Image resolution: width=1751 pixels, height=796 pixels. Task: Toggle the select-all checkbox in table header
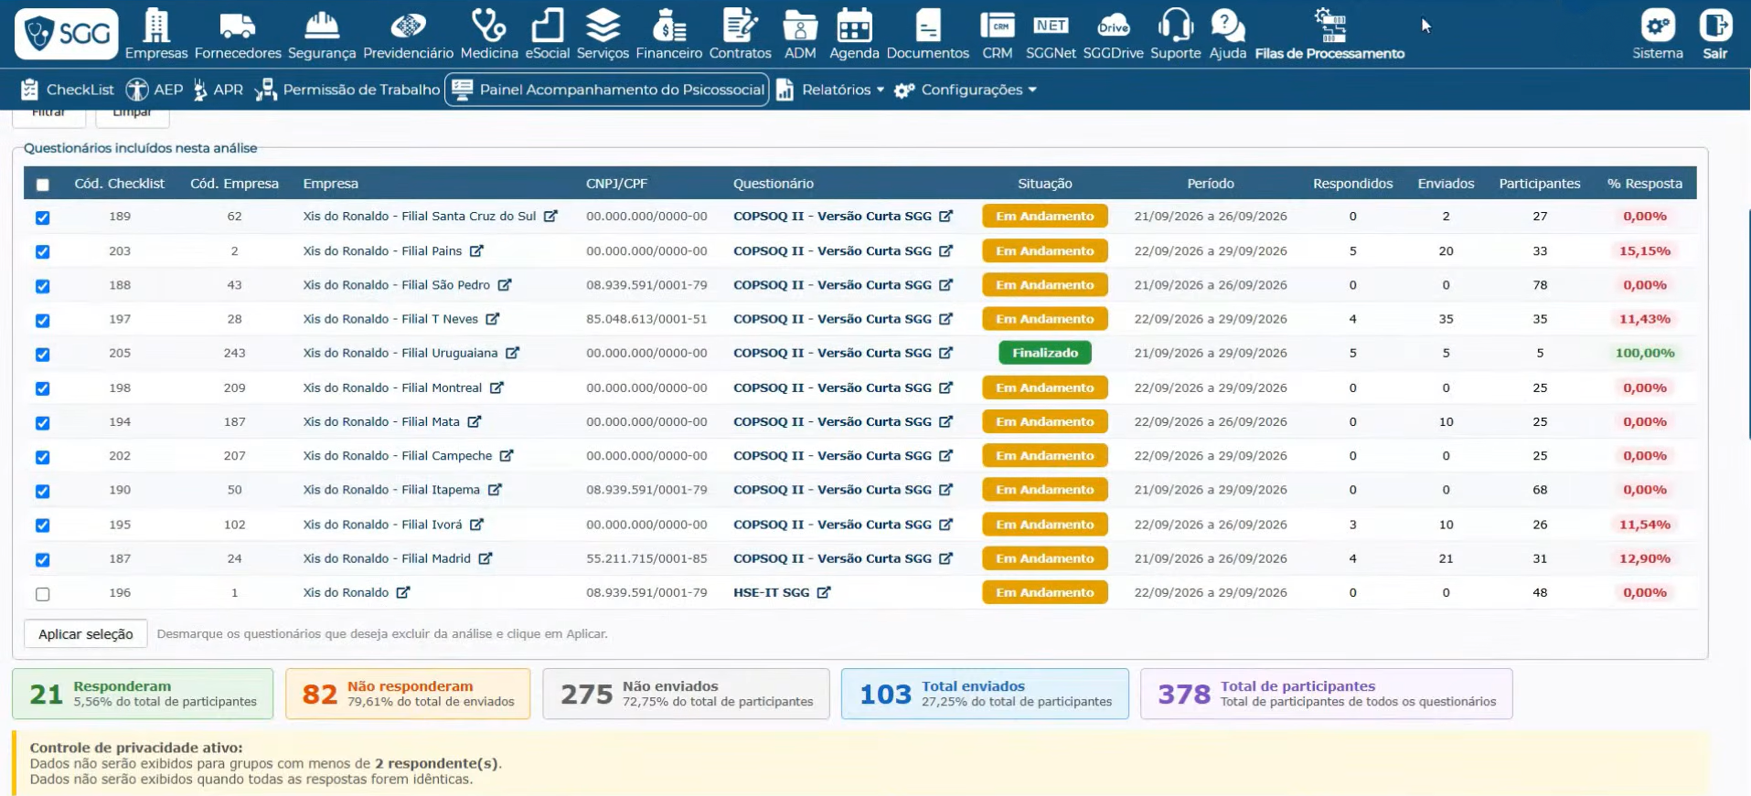[x=42, y=185]
